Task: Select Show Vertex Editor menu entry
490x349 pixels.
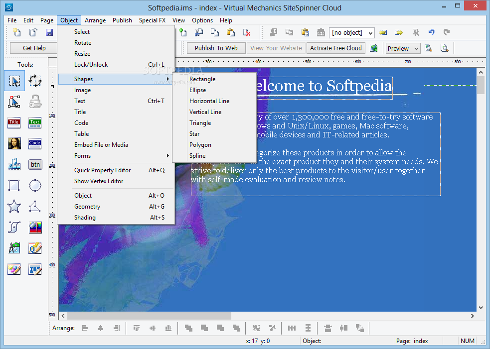Action: click(116, 181)
